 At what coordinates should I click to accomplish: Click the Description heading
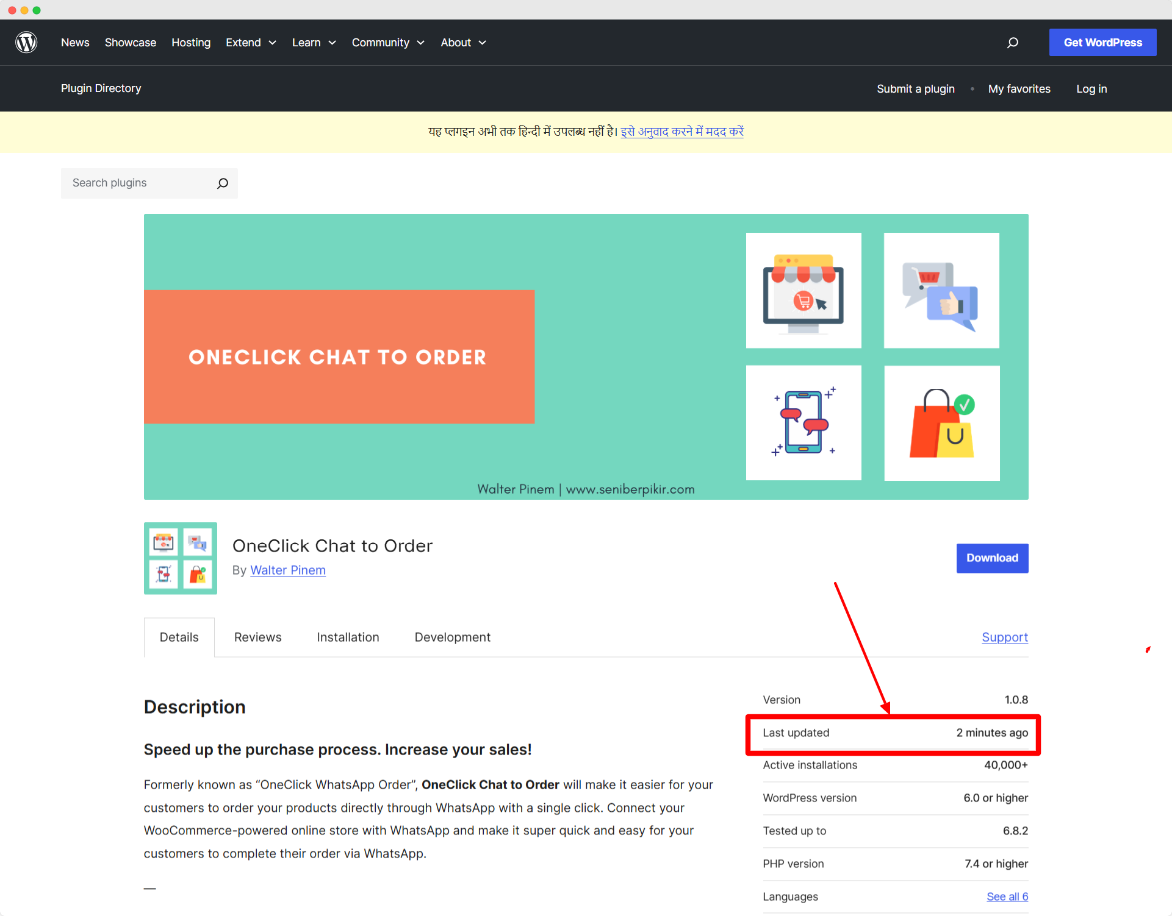[x=195, y=707]
